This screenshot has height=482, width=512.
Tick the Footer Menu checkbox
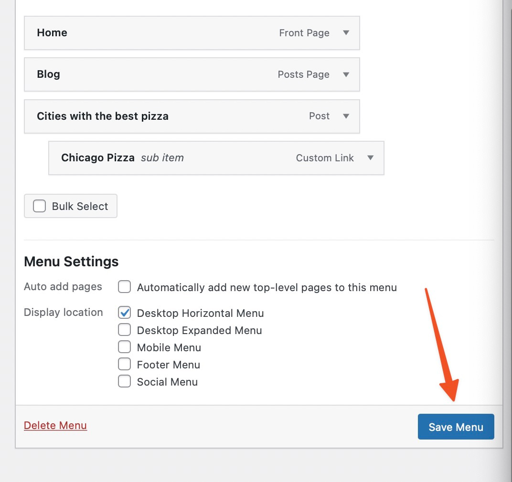(x=125, y=365)
